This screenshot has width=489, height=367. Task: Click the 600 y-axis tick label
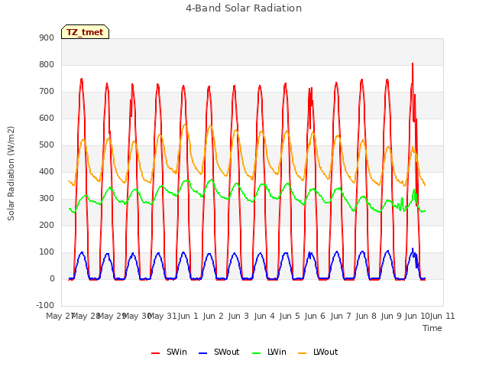click(47, 118)
